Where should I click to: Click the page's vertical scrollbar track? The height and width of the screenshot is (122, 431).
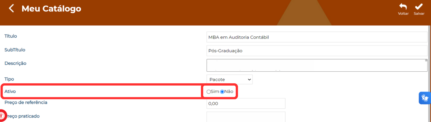tap(429, 74)
